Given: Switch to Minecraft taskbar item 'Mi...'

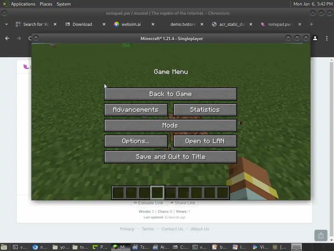Looking at the screenshot, I should click(x=121, y=247).
